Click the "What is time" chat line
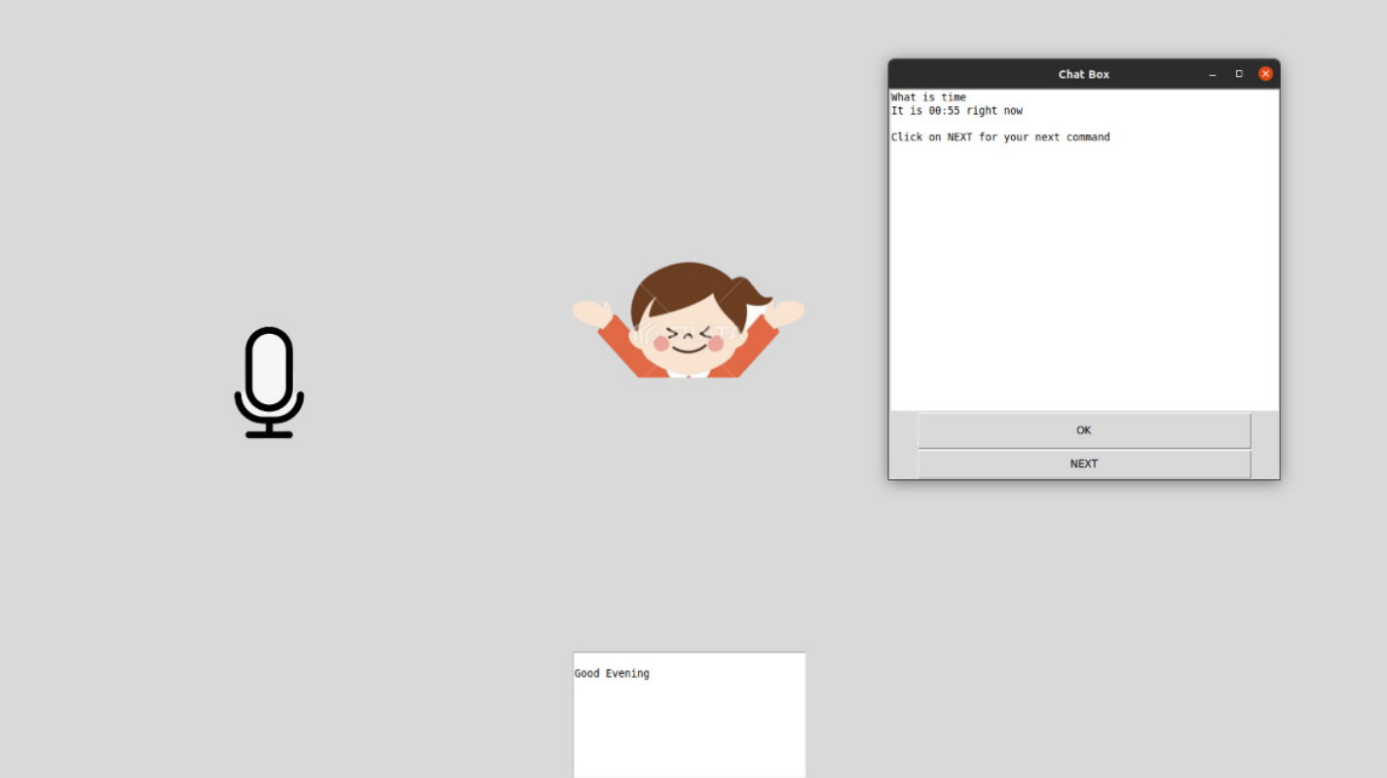The height and width of the screenshot is (778, 1387). pos(928,97)
